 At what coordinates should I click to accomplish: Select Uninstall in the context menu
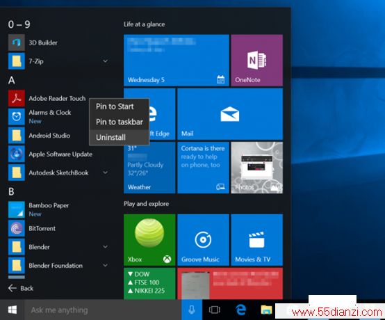[x=120, y=137]
